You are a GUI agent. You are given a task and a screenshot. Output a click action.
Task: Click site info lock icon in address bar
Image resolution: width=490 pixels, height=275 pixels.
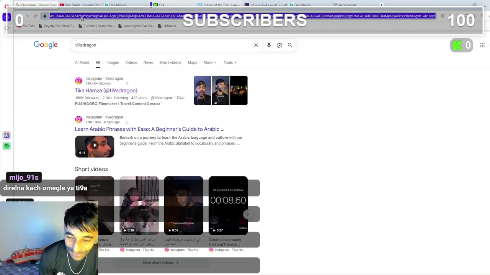(44, 16)
